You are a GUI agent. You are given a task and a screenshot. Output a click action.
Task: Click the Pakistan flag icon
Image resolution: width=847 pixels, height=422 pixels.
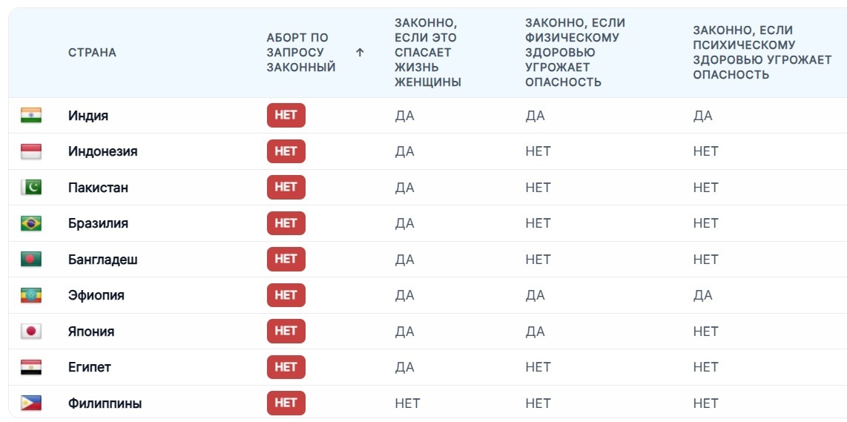pyautogui.click(x=31, y=187)
